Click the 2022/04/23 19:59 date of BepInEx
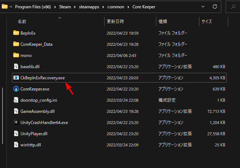 pyautogui.click(x=123, y=33)
